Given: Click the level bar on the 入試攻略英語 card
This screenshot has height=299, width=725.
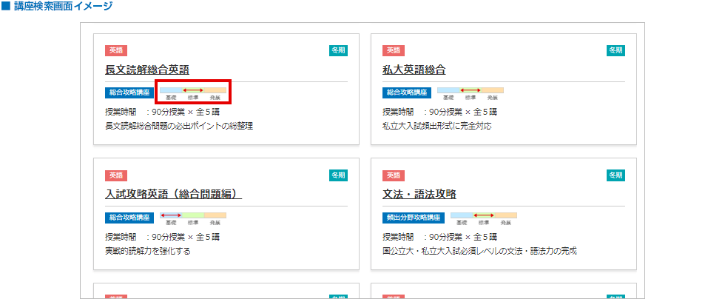Looking at the screenshot, I should [x=193, y=217].
